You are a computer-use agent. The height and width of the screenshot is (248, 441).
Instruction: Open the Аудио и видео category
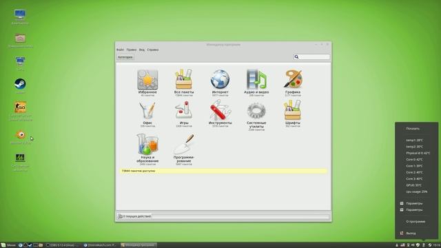pyautogui.click(x=256, y=83)
